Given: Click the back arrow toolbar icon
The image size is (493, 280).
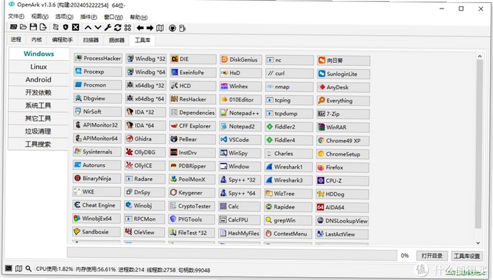Looking at the screenshot, I should coord(140,28).
